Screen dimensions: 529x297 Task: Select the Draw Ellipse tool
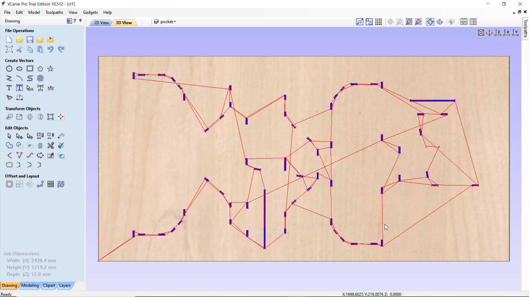(x=20, y=69)
